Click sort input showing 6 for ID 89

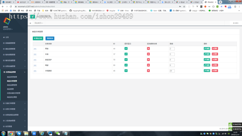172,65
